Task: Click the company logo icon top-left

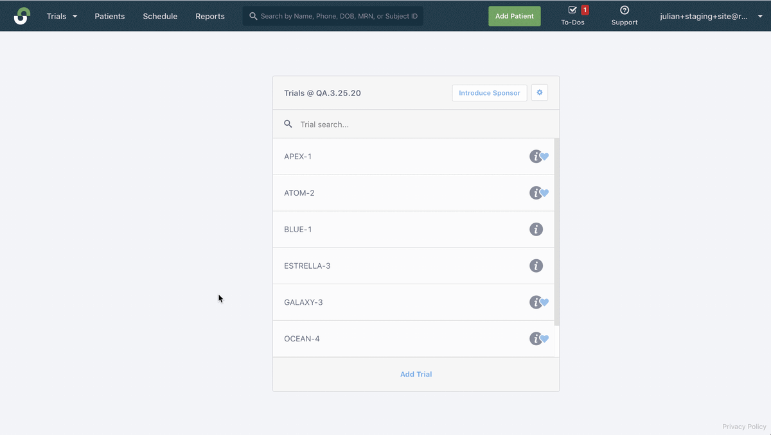Action: tap(22, 15)
